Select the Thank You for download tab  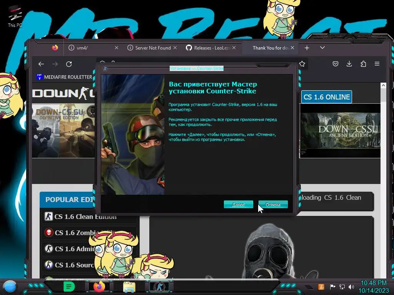coord(270,48)
